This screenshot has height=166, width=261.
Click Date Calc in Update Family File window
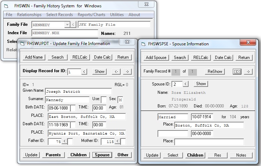(x=102, y=57)
